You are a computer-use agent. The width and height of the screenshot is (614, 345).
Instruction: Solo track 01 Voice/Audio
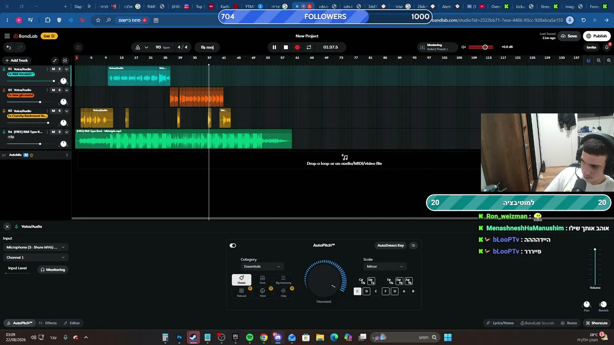pyautogui.click(x=59, y=69)
